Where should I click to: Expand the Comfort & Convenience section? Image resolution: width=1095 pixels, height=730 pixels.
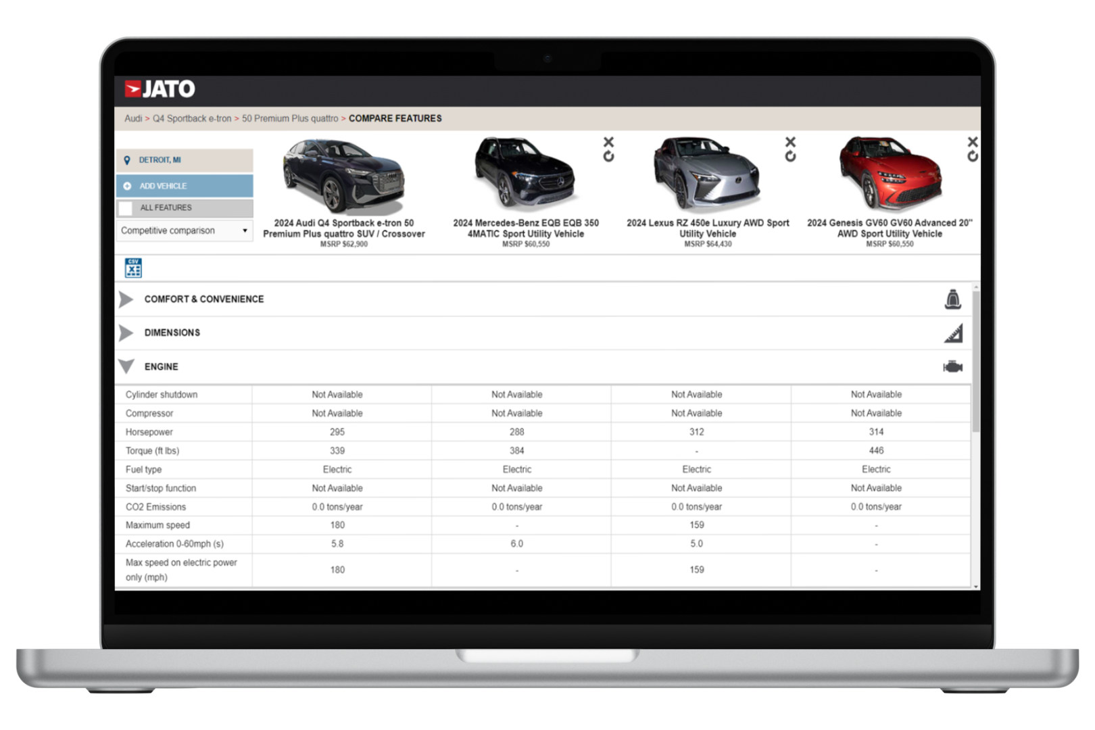click(x=126, y=299)
